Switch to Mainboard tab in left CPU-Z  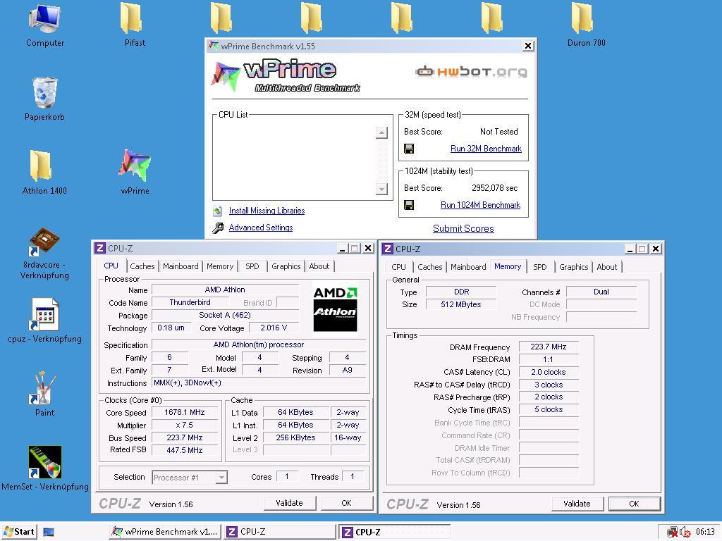(x=180, y=266)
